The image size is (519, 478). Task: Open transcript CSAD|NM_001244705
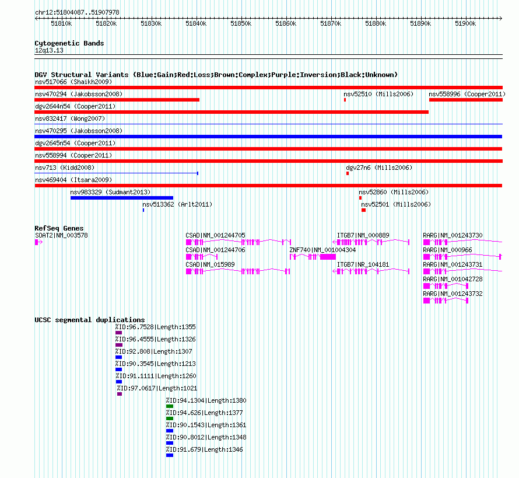pos(239,242)
